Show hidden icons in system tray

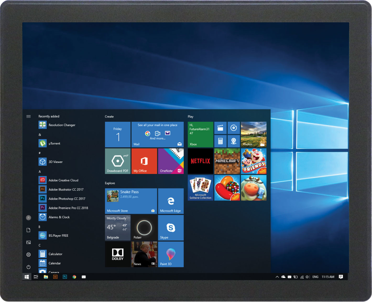pos(277,277)
